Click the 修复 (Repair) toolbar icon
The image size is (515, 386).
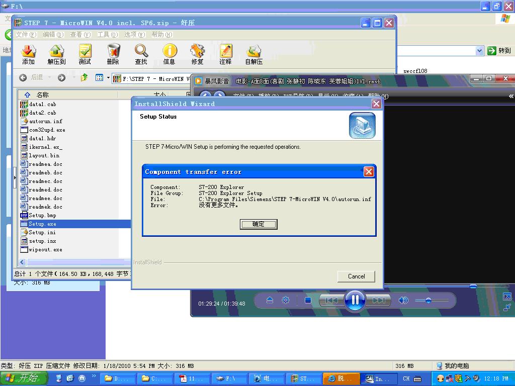[198, 54]
